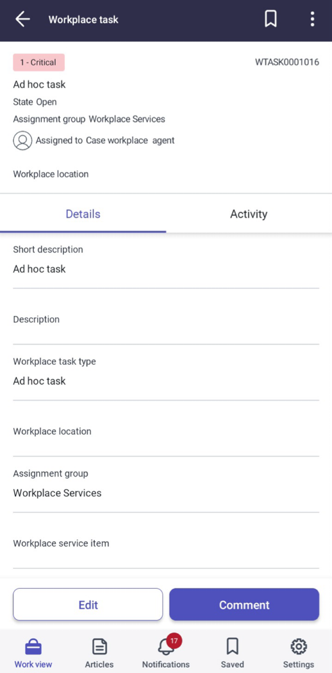
Task: Tap the task number WTASK0001016
Action: [x=287, y=62]
